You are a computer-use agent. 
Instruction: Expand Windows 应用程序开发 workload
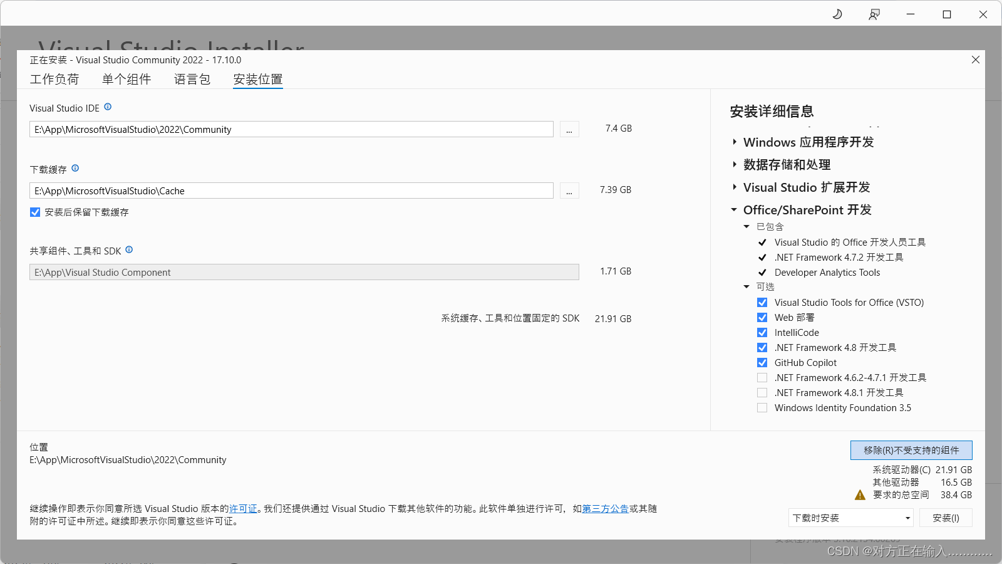735,142
